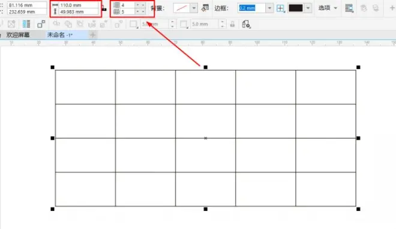Image resolution: width=396 pixels, height=229 pixels.
Task: Select the Y position field 232.659 mm
Action: tap(27, 11)
